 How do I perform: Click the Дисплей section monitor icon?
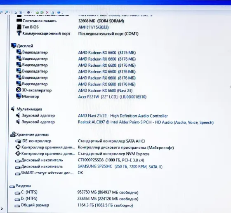click(14, 46)
